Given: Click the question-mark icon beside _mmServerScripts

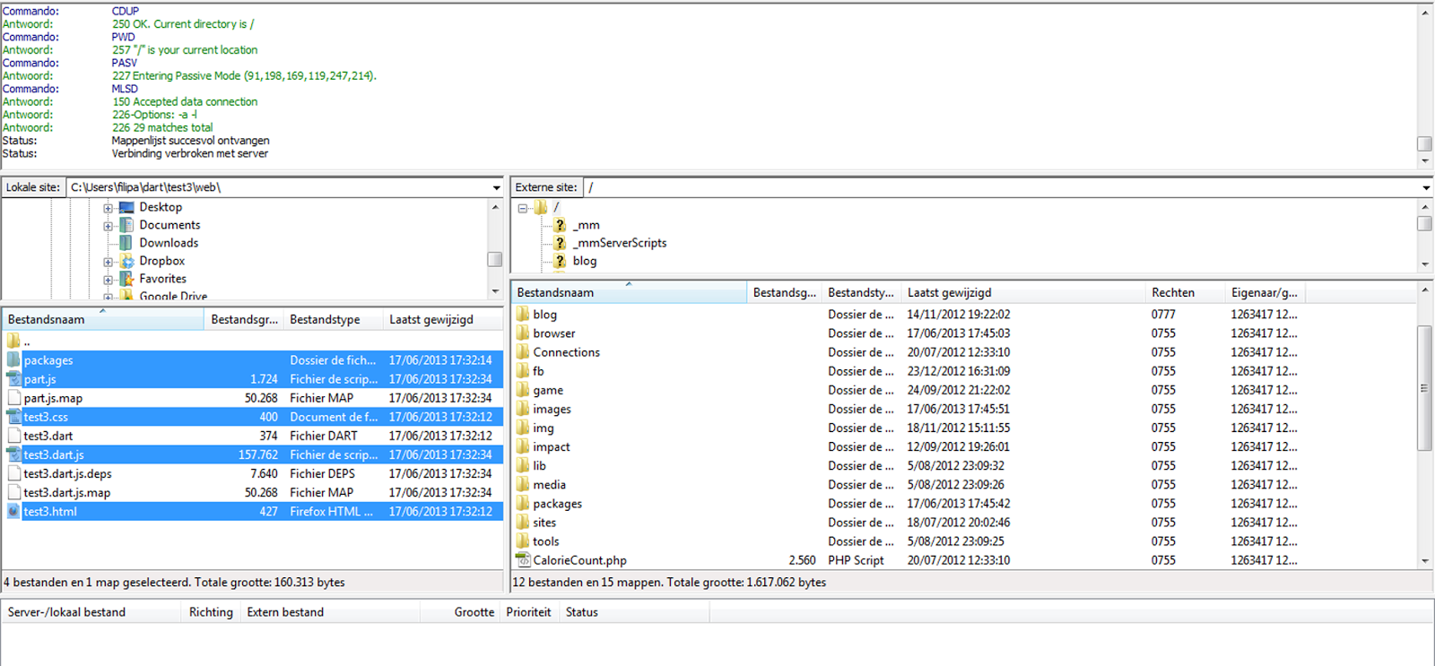Looking at the screenshot, I should (x=560, y=243).
